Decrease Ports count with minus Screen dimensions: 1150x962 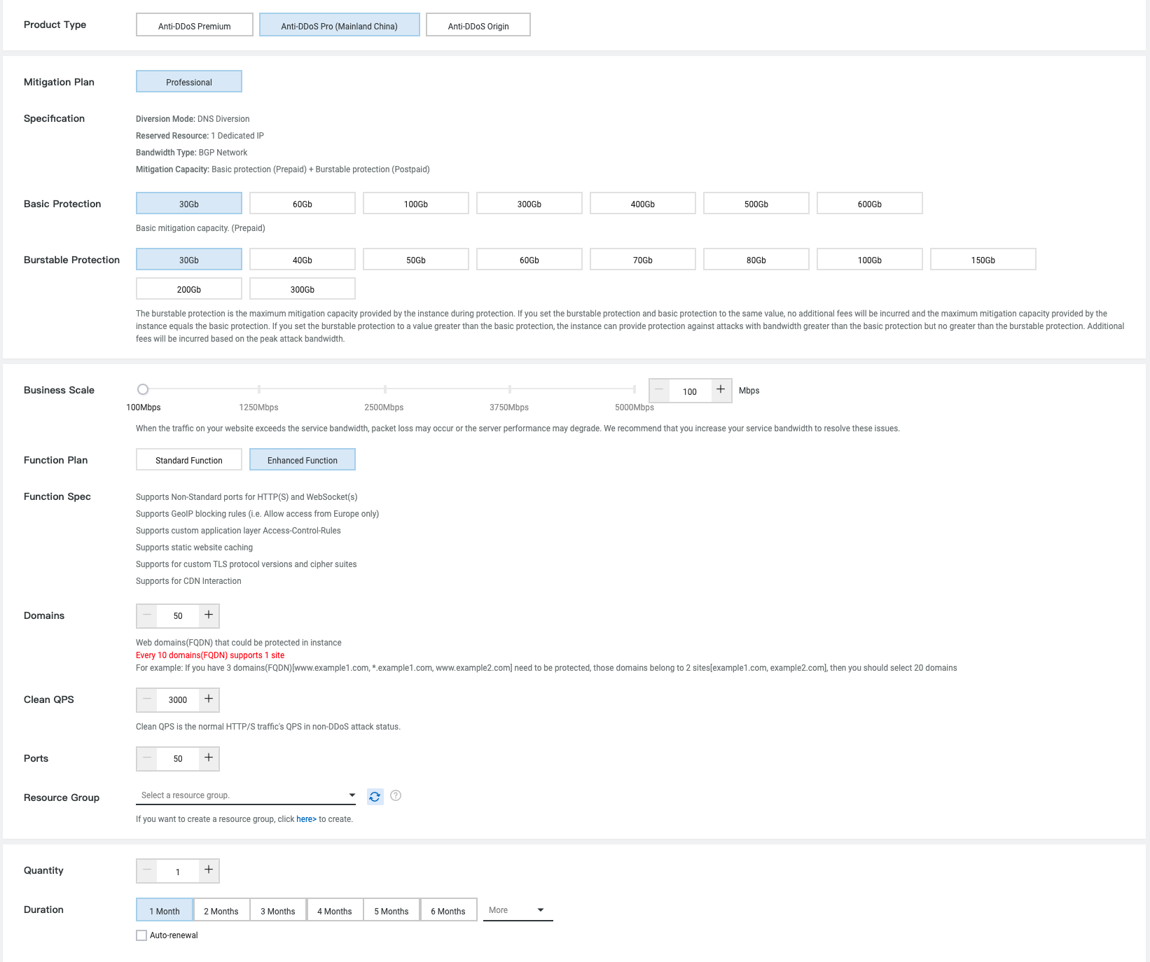(147, 758)
